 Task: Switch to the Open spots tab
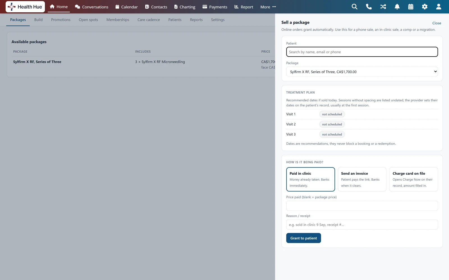point(88,20)
